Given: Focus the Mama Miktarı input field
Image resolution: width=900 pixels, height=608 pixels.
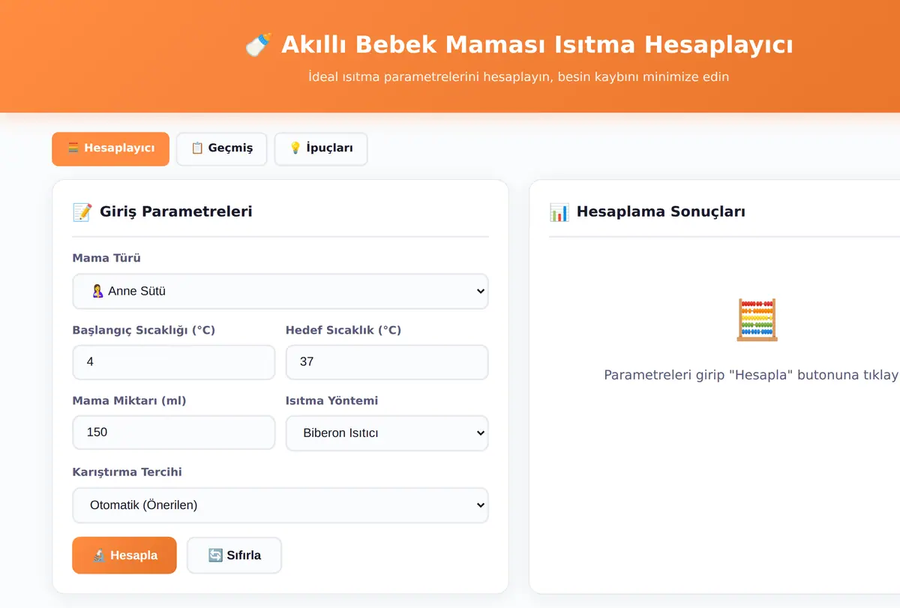Looking at the screenshot, I should 174,433.
